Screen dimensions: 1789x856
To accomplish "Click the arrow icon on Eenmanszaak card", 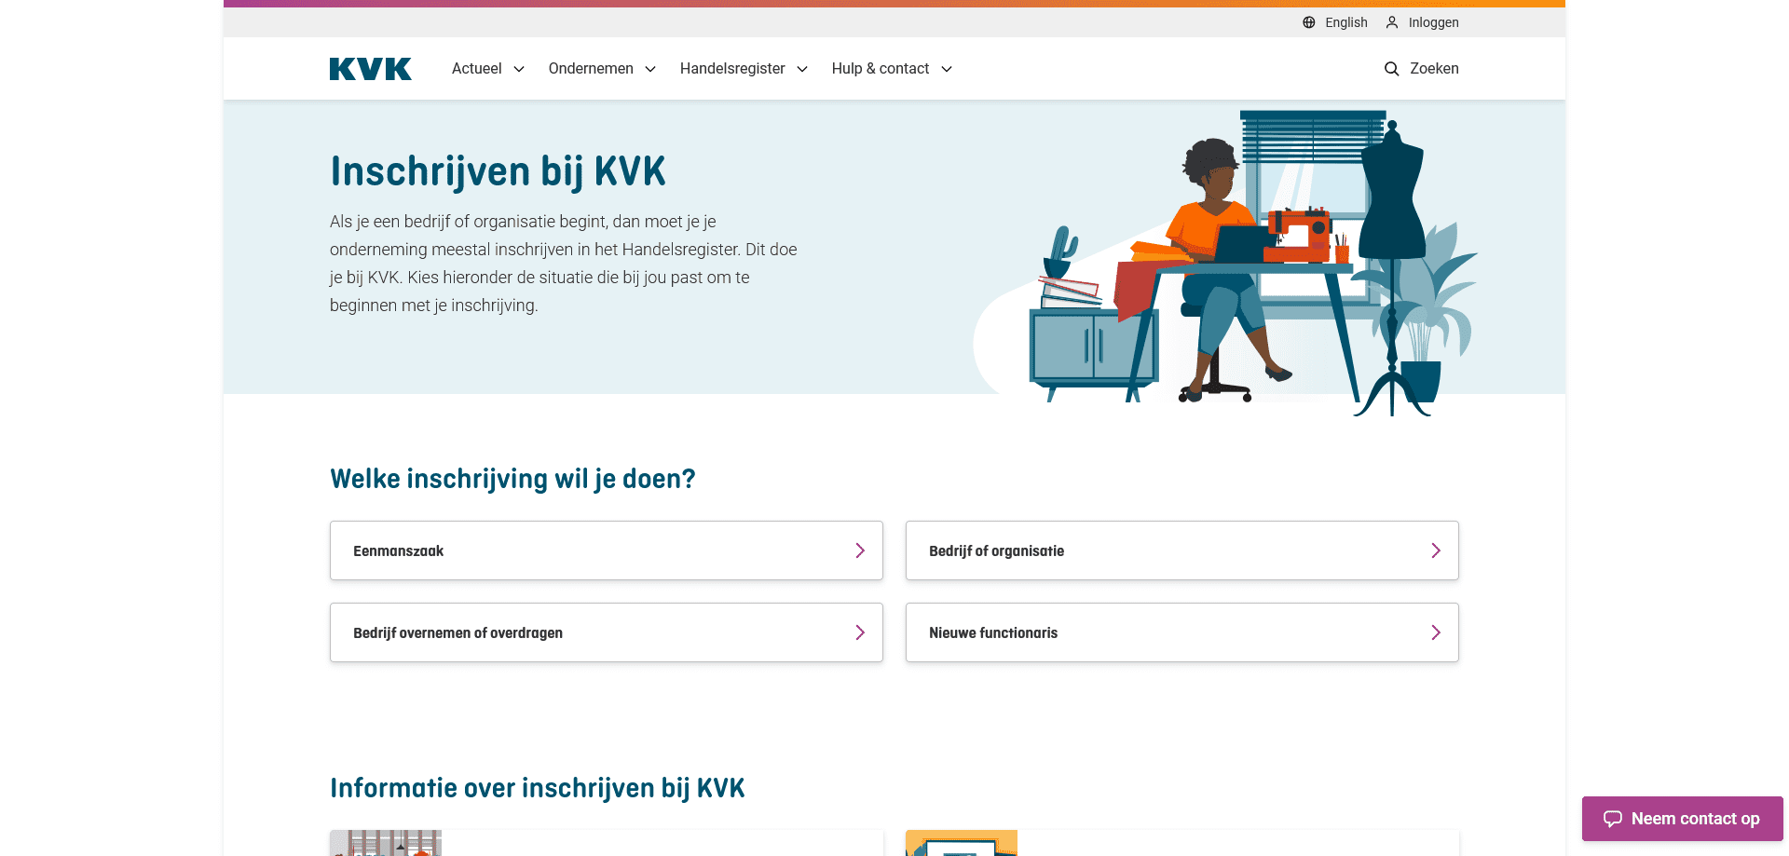I will 860,550.
